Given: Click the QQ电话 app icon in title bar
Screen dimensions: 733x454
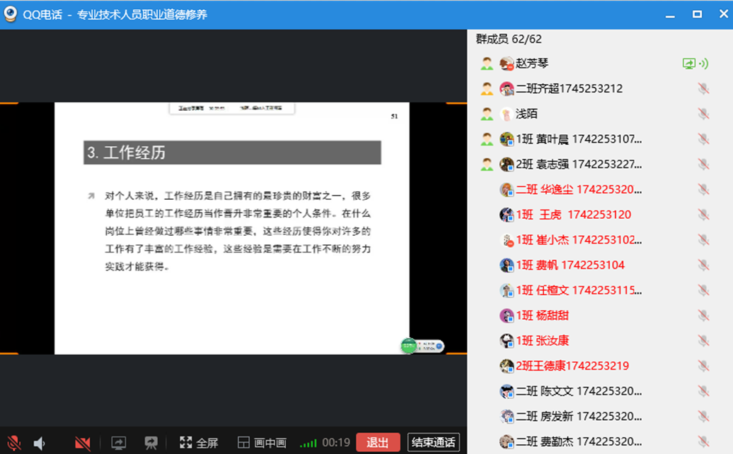Looking at the screenshot, I should [x=11, y=14].
